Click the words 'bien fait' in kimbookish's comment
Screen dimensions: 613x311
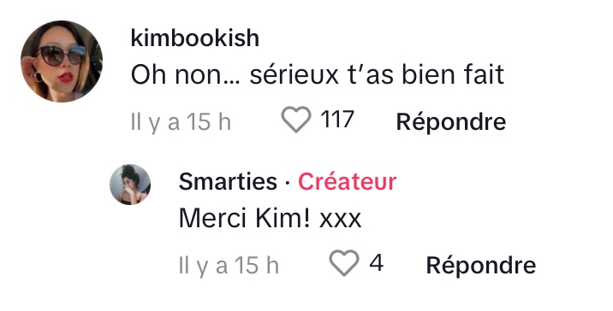(453, 74)
